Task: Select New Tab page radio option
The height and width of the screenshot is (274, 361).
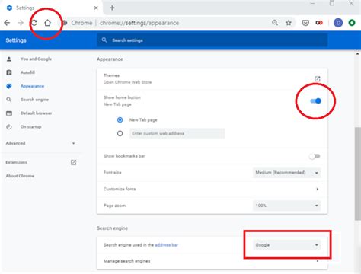Action: pyautogui.click(x=120, y=119)
